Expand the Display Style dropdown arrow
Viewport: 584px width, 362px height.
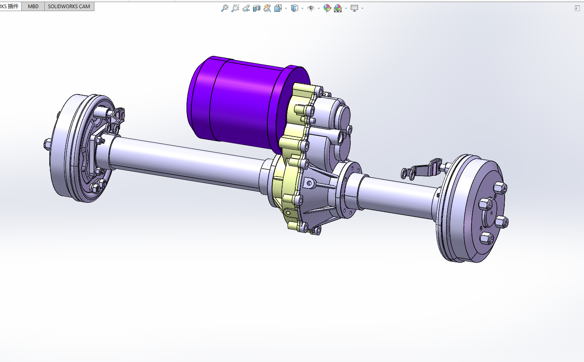[x=302, y=8]
